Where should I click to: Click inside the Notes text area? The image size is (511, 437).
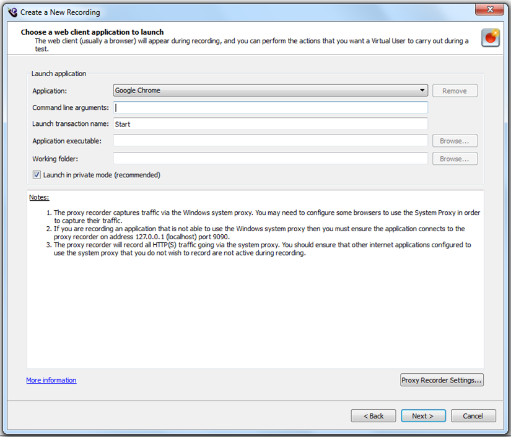pos(255,310)
